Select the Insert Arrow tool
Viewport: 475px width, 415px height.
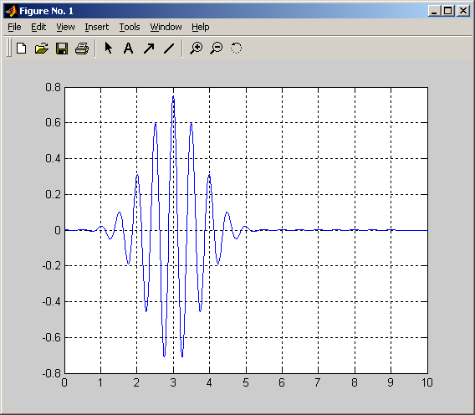[x=149, y=49]
